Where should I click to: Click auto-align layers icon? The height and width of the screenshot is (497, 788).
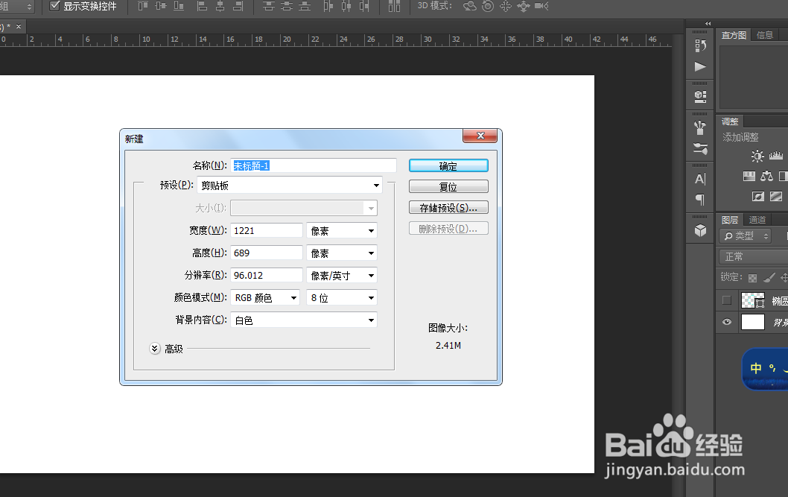tap(395, 6)
